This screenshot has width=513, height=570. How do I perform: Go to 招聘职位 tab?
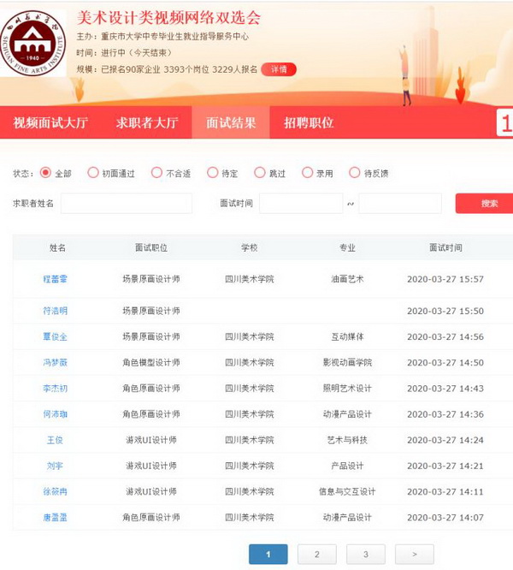pyautogui.click(x=308, y=123)
